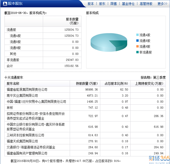Select shareholder 林彬
This screenshot has width=170, height=164.
point(10,108)
